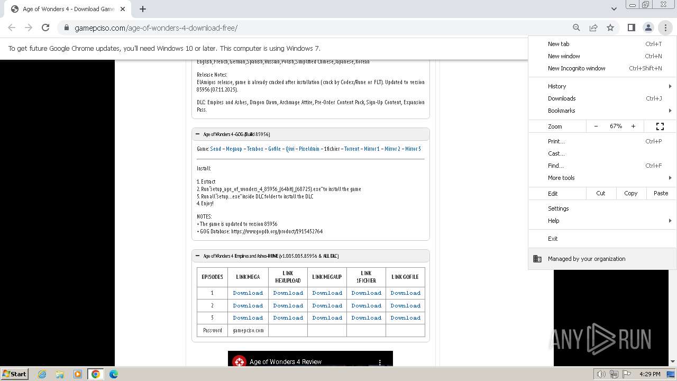Viewport: 677px width, 381px height.
Task: Increase zoom level with plus button
Action: coord(633,126)
